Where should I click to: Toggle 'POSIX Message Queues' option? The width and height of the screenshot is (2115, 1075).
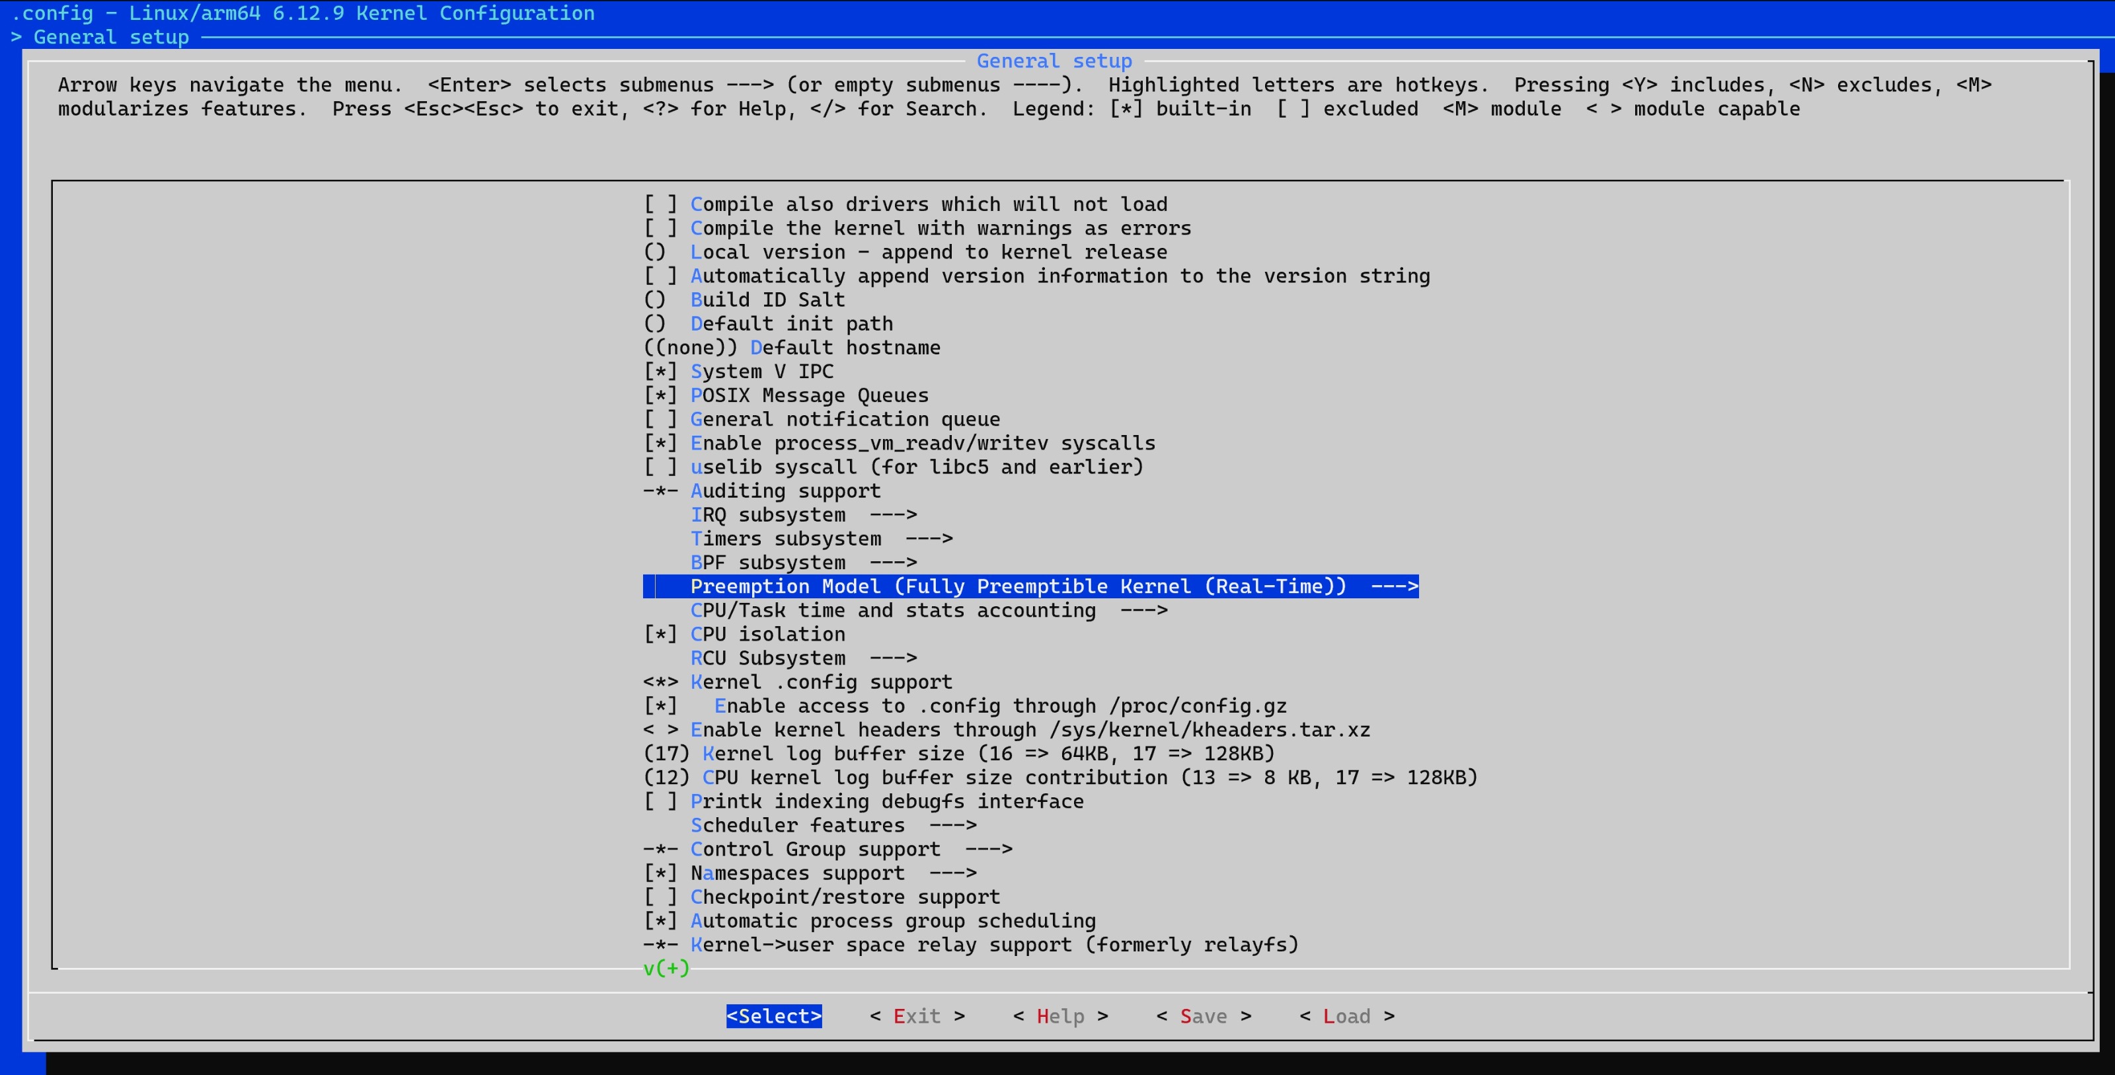coord(786,395)
